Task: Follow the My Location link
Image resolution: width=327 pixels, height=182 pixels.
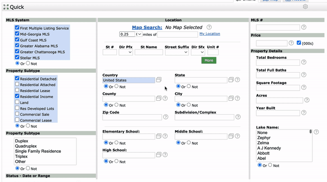Action: 210,34
